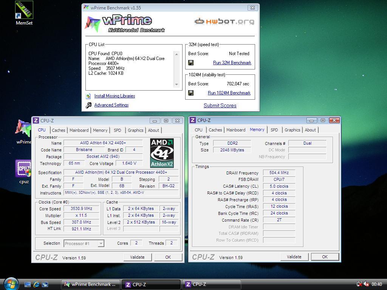This screenshot has height=290, width=387.
Task: Open SPD tab in left CPU-Z
Action: (118, 130)
